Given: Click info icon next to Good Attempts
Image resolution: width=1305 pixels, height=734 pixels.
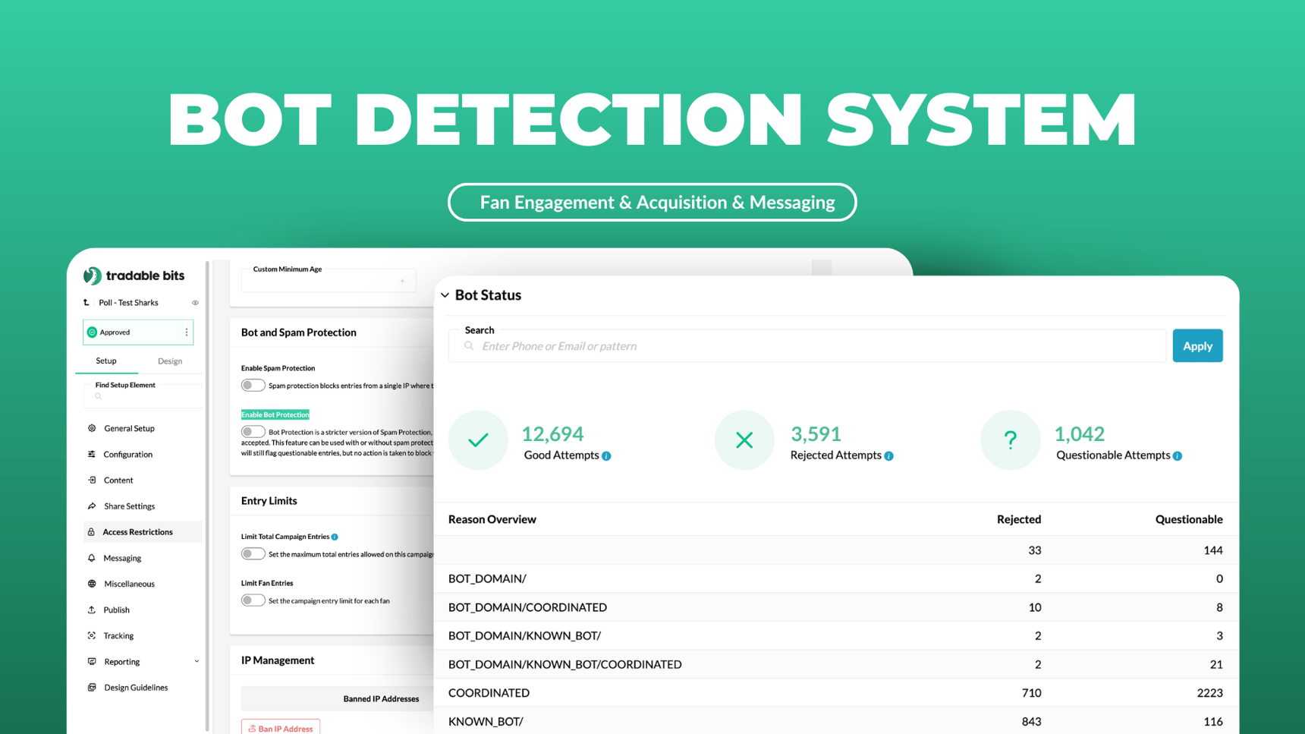Looking at the screenshot, I should tap(606, 456).
